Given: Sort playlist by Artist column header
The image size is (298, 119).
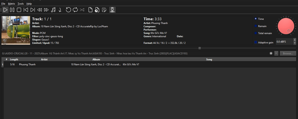Looking at the screenshot, I should (x=44, y=59).
